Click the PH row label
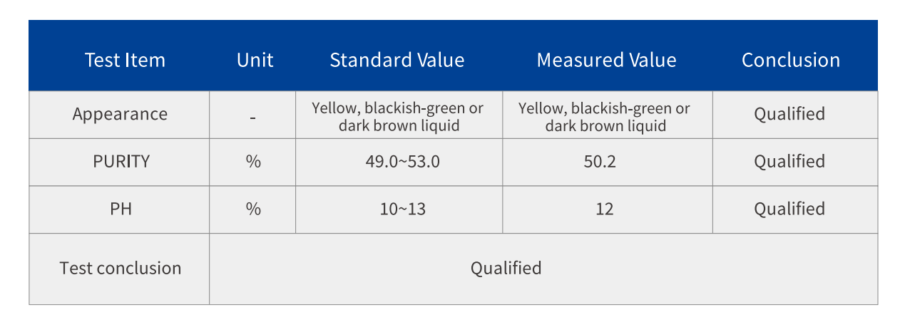 click(x=121, y=209)
